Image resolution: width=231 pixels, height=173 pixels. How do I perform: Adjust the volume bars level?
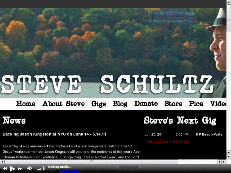pyautogui.click(x=39, y=169)
